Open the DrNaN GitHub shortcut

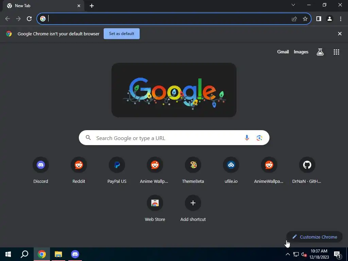click(x=307, y=170)
